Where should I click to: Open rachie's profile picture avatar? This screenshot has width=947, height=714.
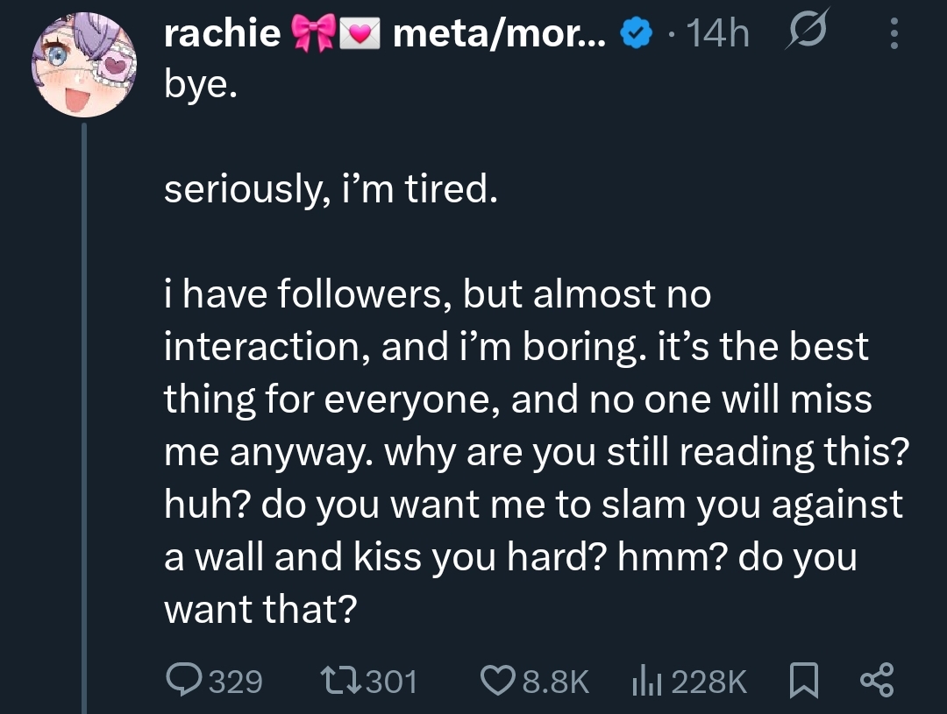[85, 66]
